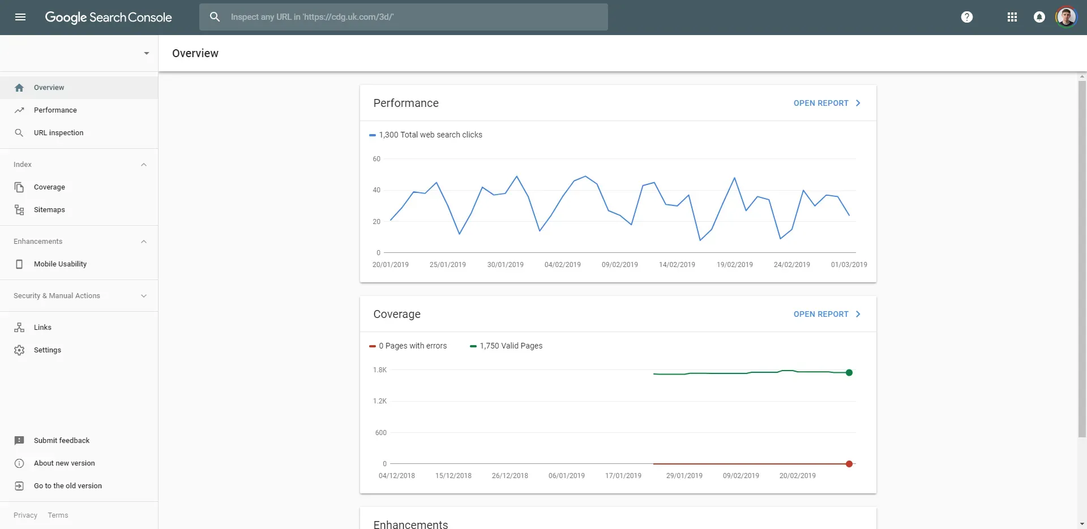Image resolution: width=1087 pixels, height=529 pixels.
Task: Click the 1,750 Valid Pages legend
Action: point(506,346)
